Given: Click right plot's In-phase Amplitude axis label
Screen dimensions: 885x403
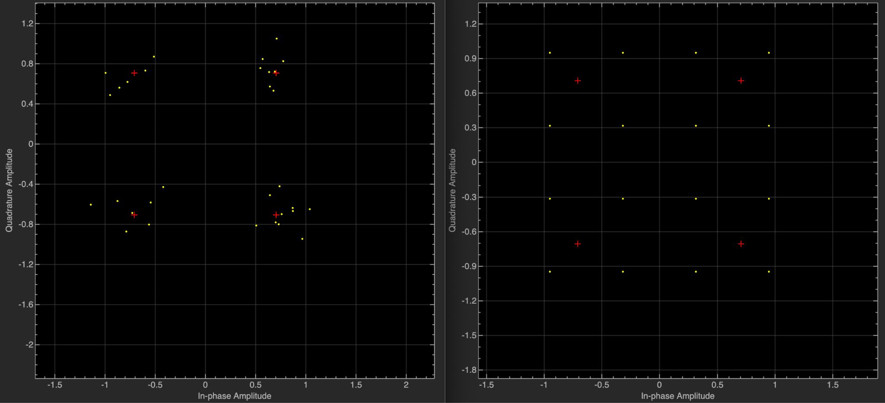Looking at the screenshot, I should click(x=678, y=396).
